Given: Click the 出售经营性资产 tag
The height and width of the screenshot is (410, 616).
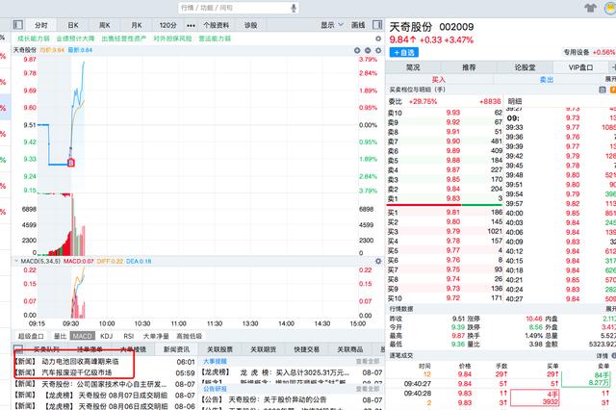Looking at the screenshot, I should (124, 38).
